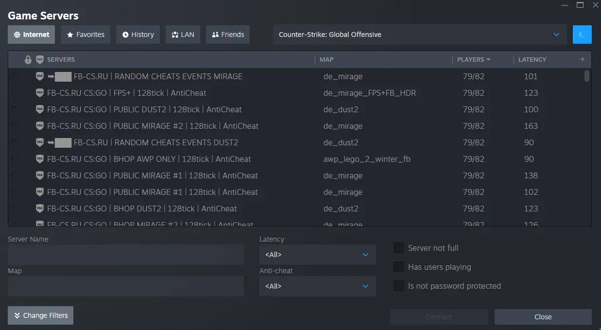Sort by the LATENCY column header
The height and width of the screenshot is (330, 601).
click(532, 59)
